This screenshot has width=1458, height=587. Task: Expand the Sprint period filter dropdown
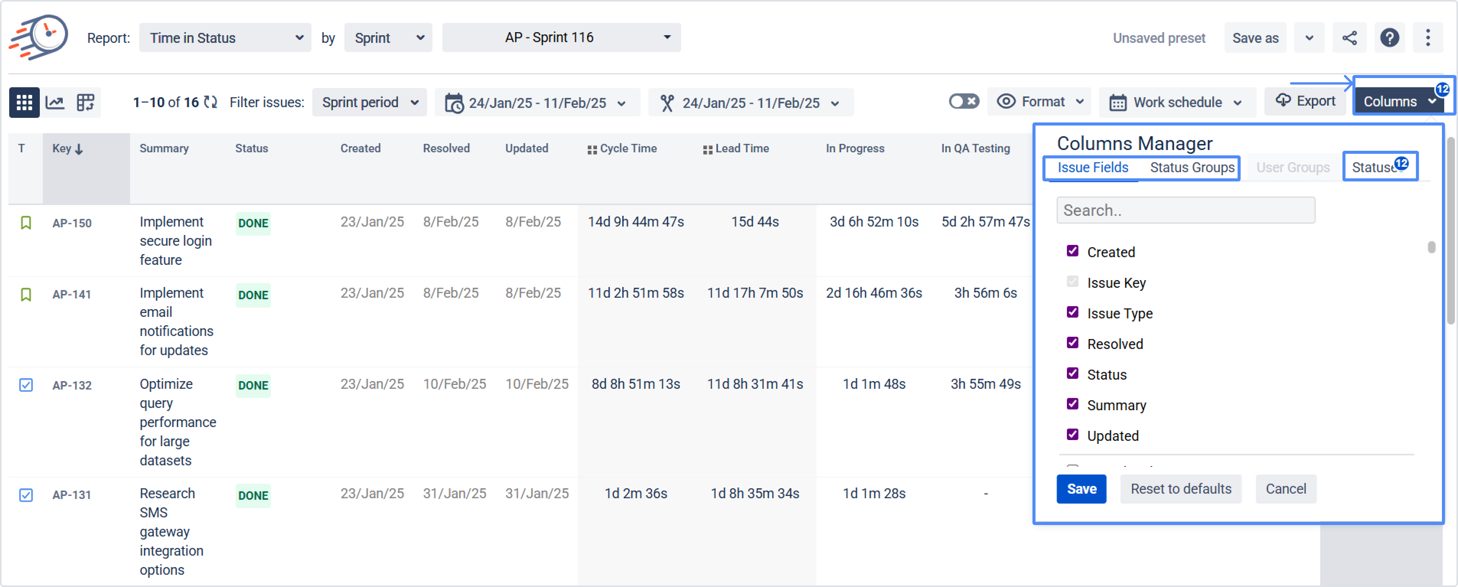[x=369, y=103]
